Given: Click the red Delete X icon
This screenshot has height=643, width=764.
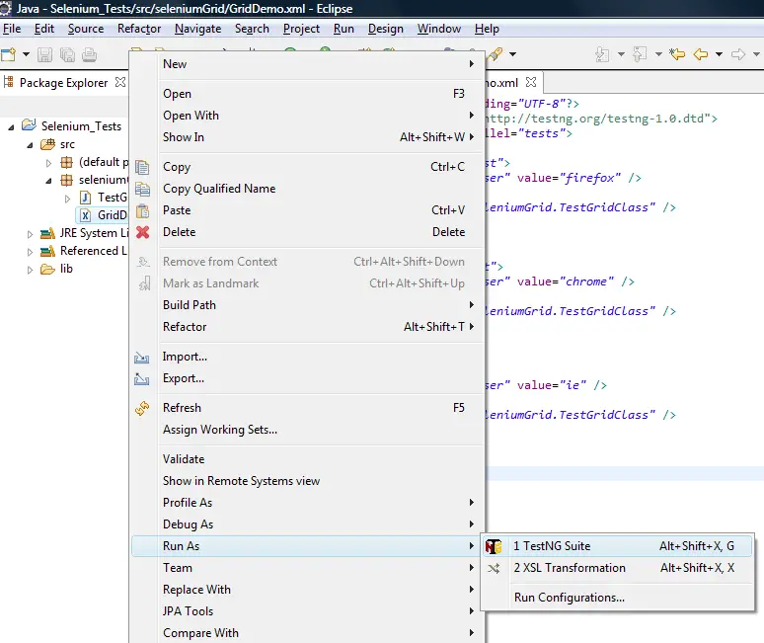Looking at the screenshot, I should [x=142, y=232].
